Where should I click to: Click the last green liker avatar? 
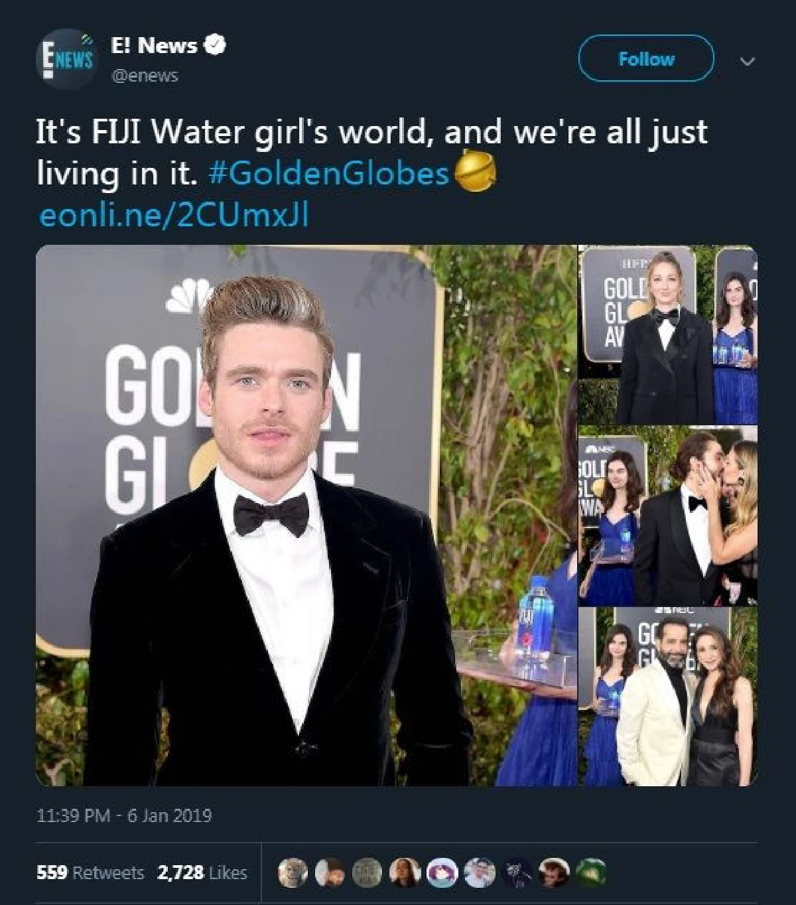[592, 872]
